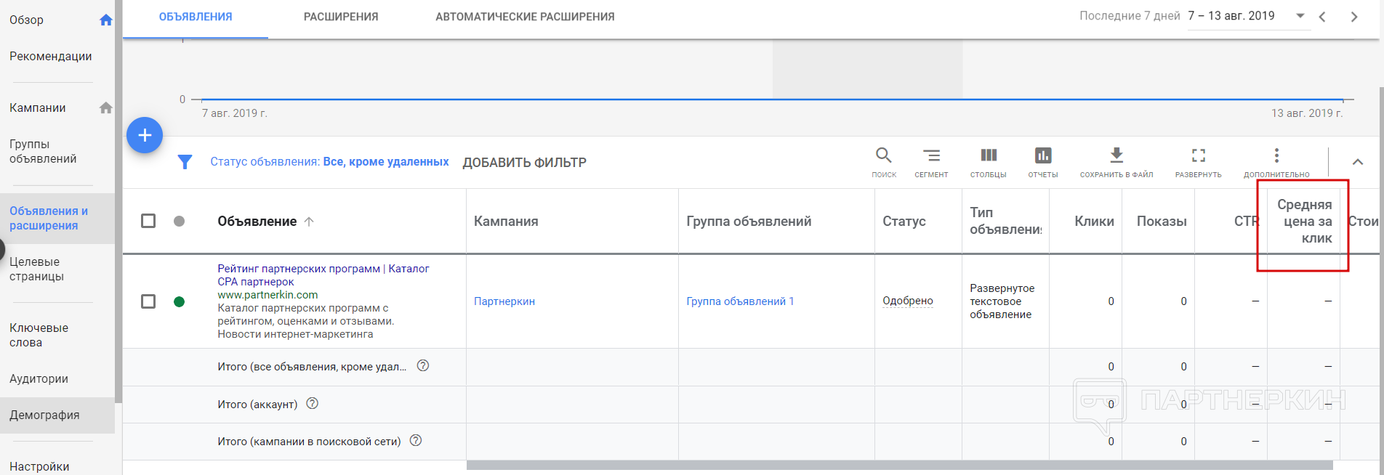Image resolution: width=1384 pixels, height=475 pixels.
Task: Click the green status dot of the ad
Action: (180, 301)
